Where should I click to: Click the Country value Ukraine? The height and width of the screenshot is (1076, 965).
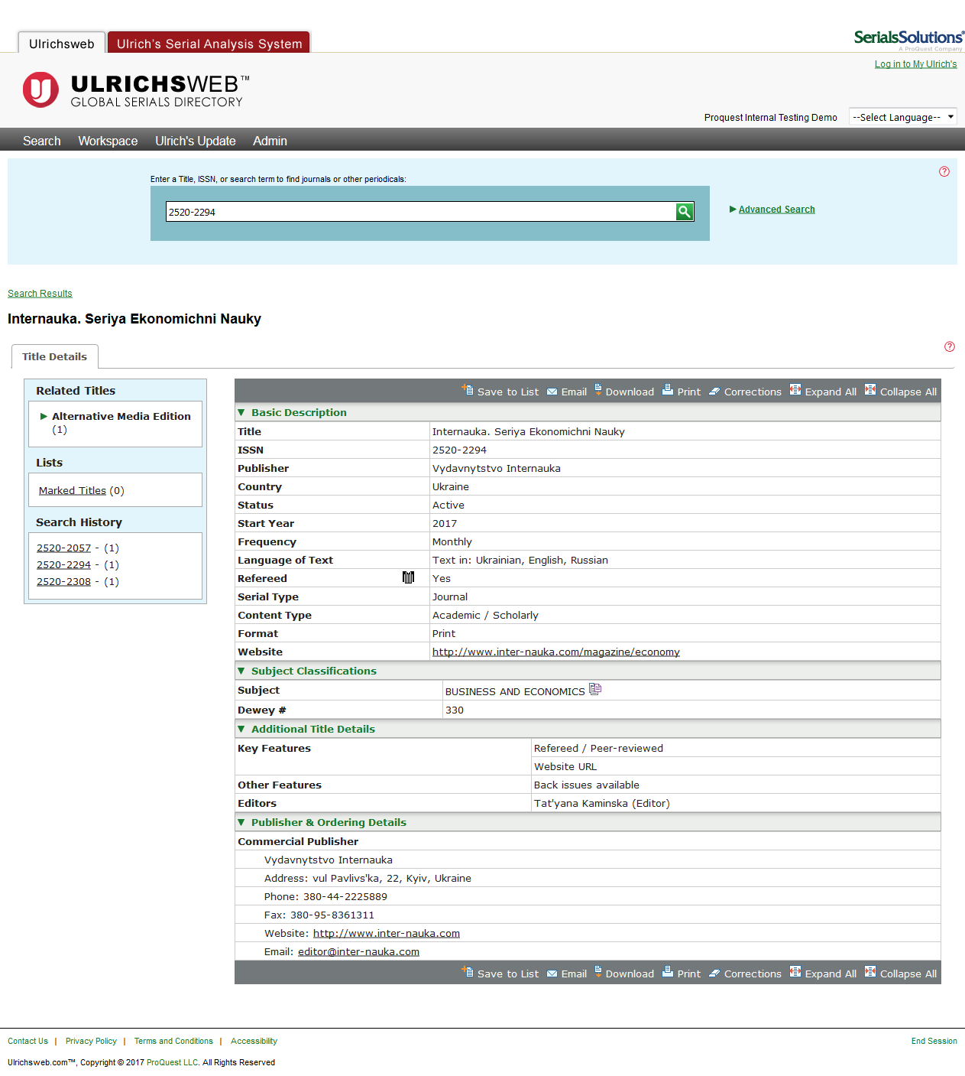451,486
